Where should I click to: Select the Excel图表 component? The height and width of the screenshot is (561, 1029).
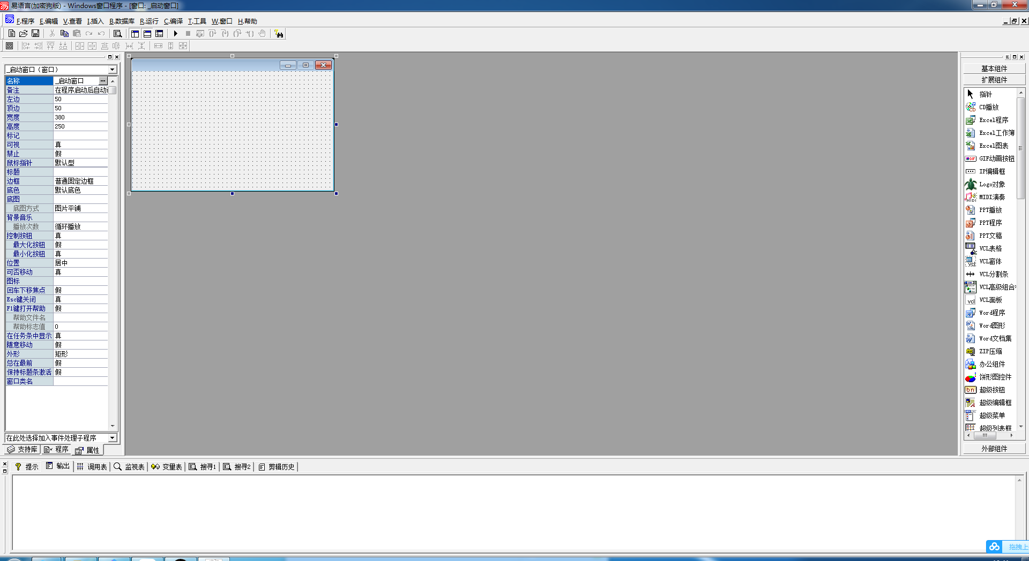[993, 146]
